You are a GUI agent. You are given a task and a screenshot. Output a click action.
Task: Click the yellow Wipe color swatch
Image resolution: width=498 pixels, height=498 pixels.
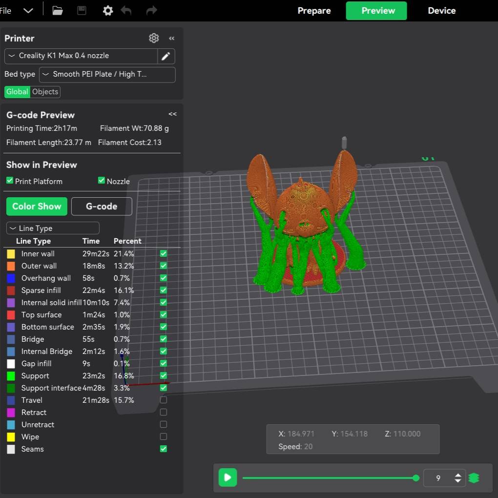pyautogui.click(x=11, y=437)
